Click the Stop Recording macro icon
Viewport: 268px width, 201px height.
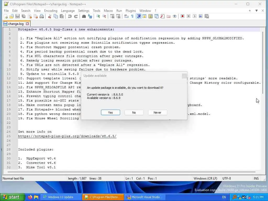[188, 16]
